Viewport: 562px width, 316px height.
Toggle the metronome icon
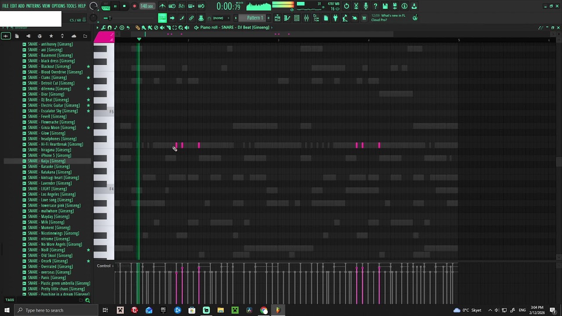point(162,6)
